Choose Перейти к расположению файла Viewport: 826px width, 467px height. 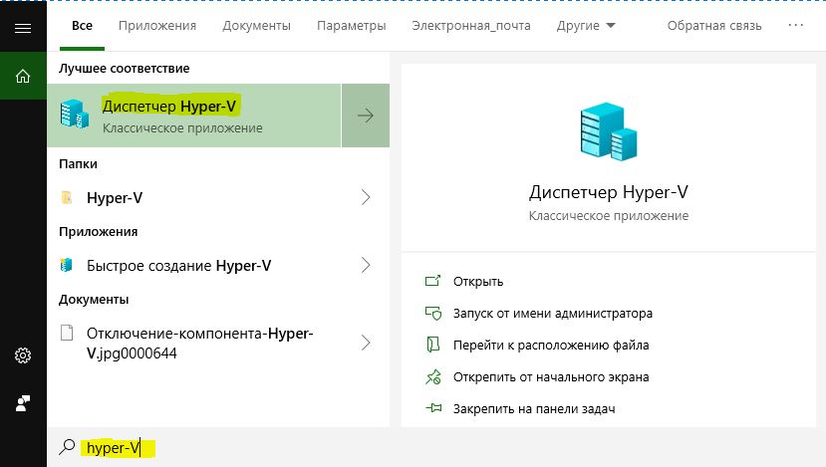tap(551, 346)
